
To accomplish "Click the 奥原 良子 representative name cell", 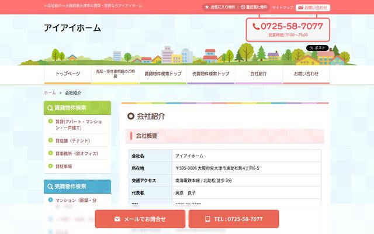I will coord(247,192).
